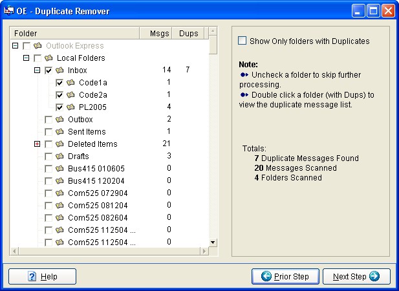The width and height of the screenshot is (399, 291).
Task: Click the Local Folders icon
Action: [x=49, y=58]
